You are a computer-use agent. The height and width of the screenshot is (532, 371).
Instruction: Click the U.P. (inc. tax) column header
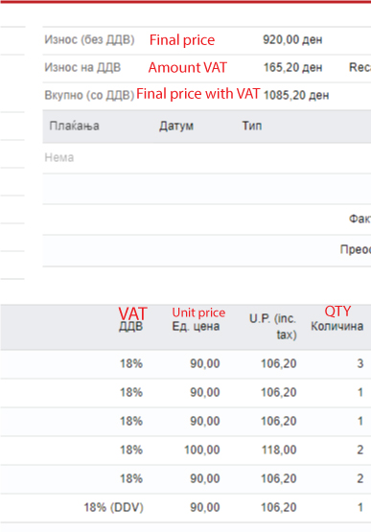pyautogui.click(x=273, y=327)
